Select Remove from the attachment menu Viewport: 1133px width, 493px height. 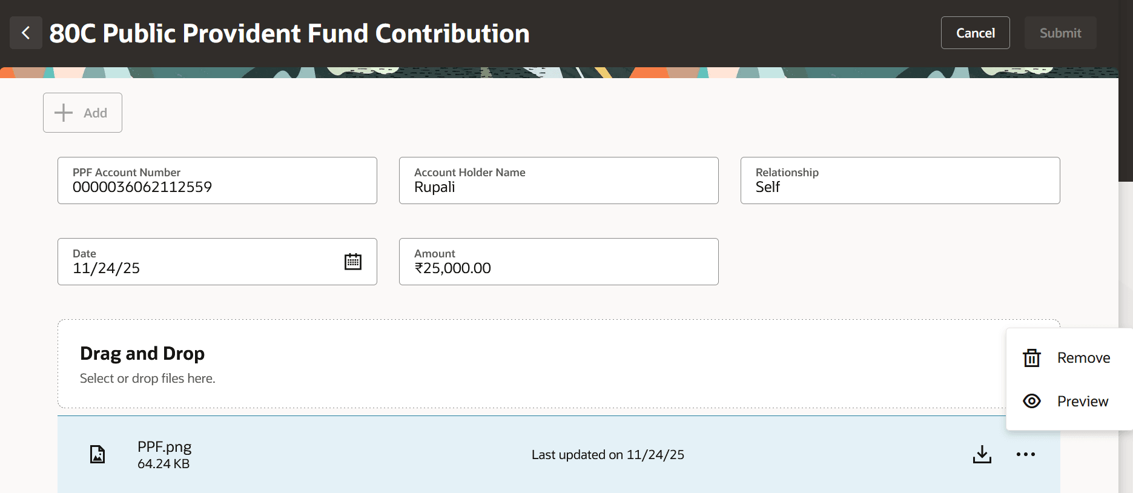(x=1083, y=358)
